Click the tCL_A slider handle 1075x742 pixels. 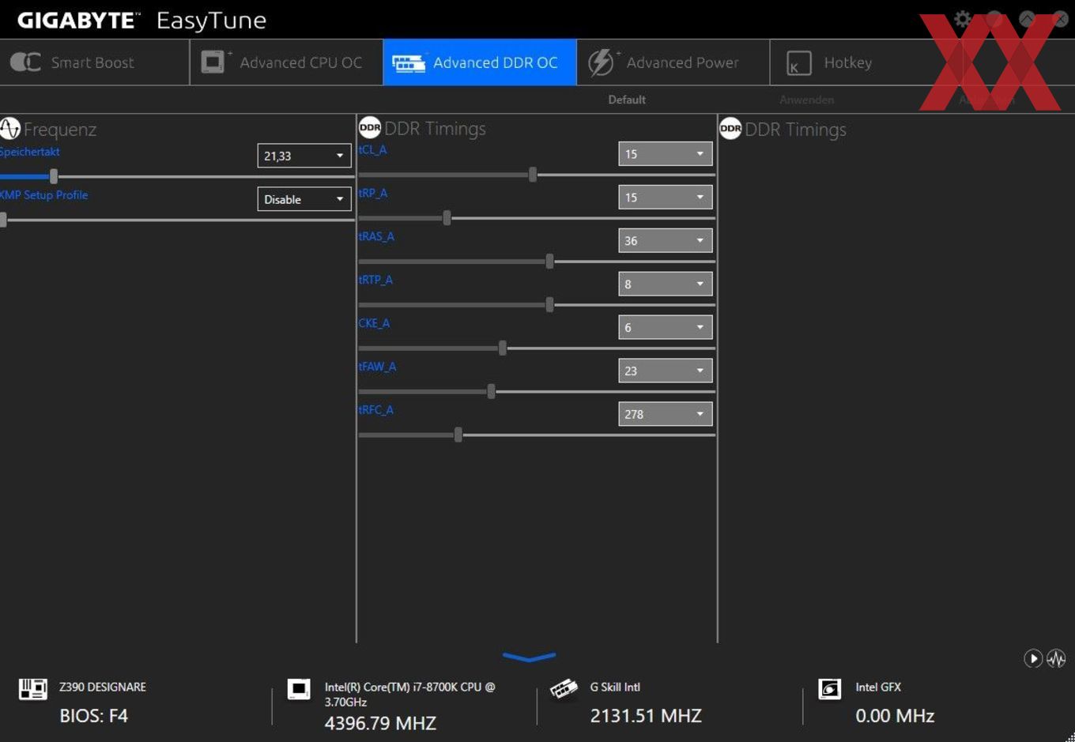coord(533,175)
